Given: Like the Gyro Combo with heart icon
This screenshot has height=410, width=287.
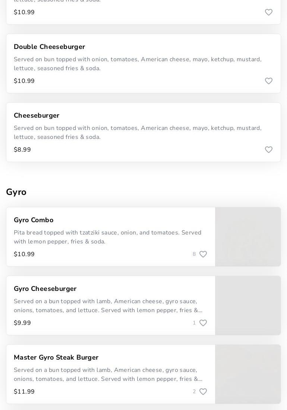Looking at the screenshot, I should pos(203,254).
